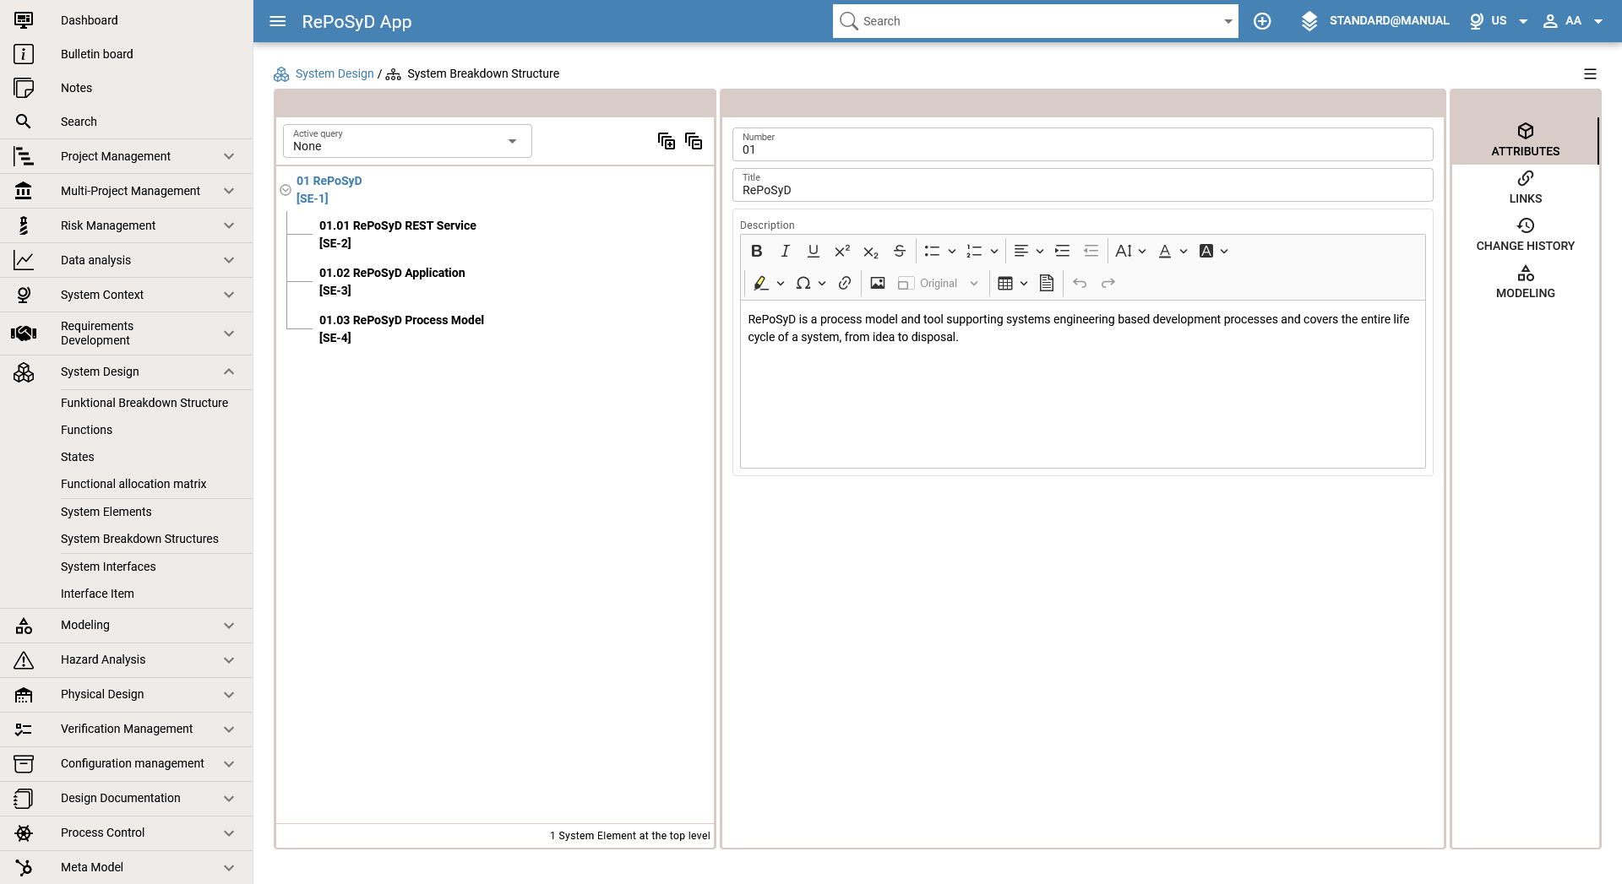Click into the global Search box

click(x=1035, y=21)
